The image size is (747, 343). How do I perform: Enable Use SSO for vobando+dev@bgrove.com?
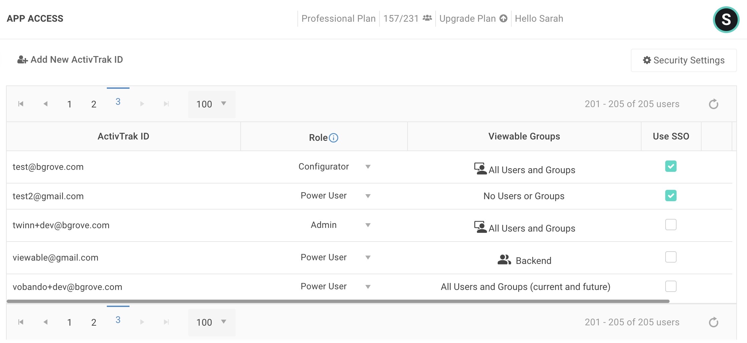[x=671, y=286]
